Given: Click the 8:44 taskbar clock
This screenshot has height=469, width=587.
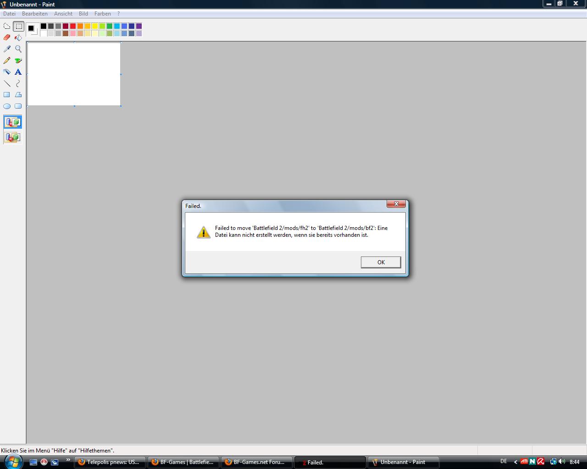Looking at the screenshot, I should click(x=574, y=462).
